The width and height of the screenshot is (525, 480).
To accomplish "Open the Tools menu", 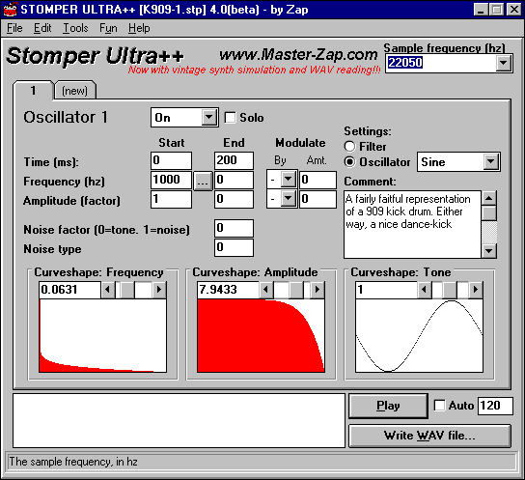I will 75,28.
